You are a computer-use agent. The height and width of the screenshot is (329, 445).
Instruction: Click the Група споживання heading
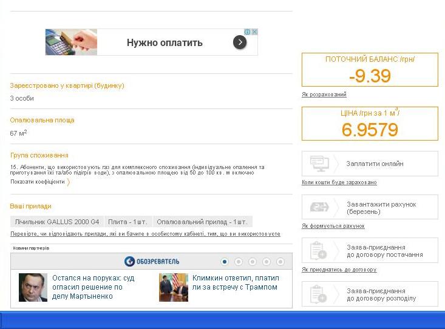39,156
